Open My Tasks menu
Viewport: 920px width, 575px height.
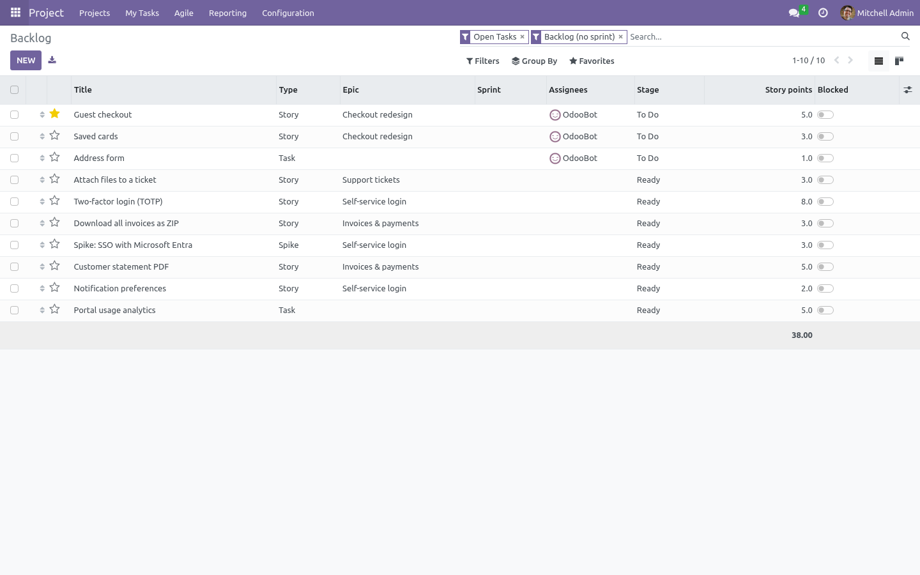(x=142, y=13)
